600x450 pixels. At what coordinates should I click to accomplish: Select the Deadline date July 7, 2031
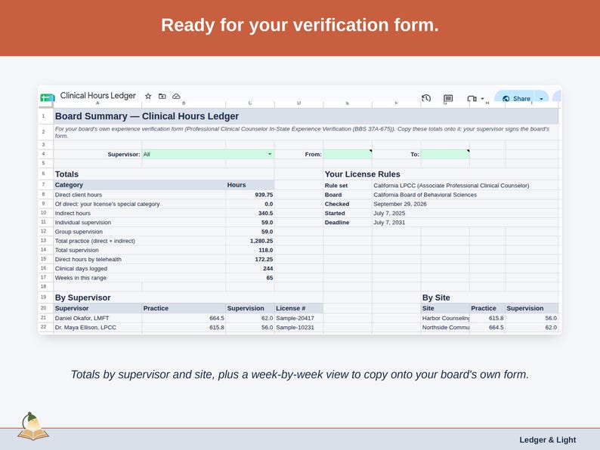pyautogui.click(x=389, y=222)
